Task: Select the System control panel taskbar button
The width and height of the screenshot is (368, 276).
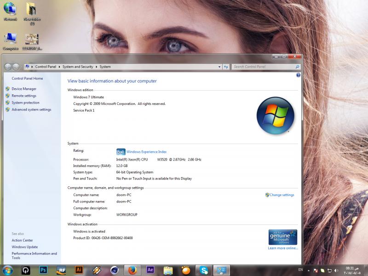Action: [222, 270]
